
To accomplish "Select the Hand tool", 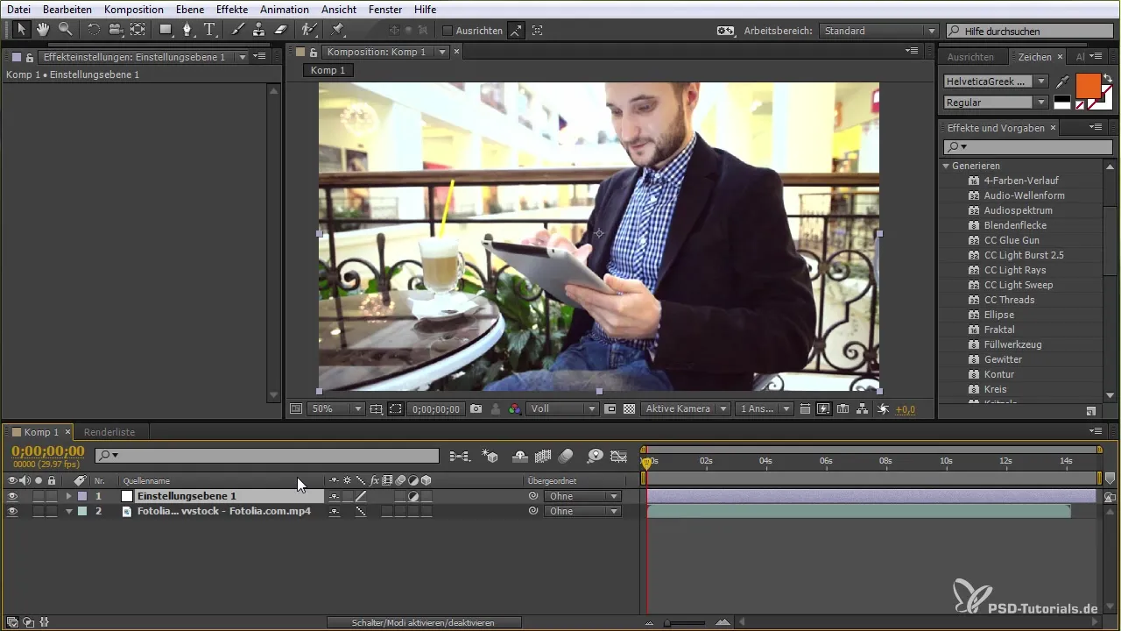I will click(43, 30).
